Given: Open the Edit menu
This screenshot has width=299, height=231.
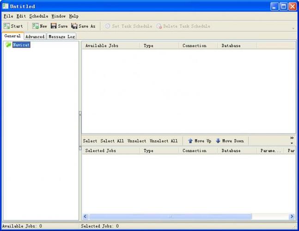Looking at the screenshot, I should (x=21, y=16).
